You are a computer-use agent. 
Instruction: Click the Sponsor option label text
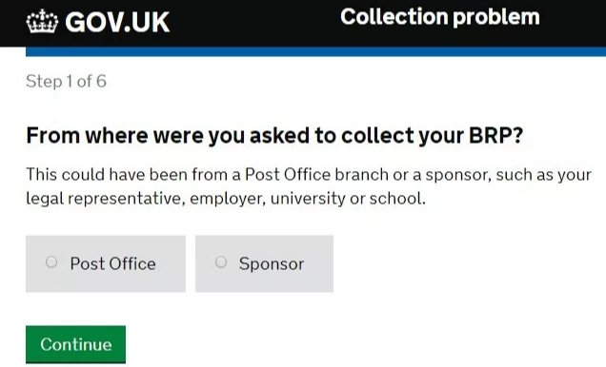coord(272,264)
